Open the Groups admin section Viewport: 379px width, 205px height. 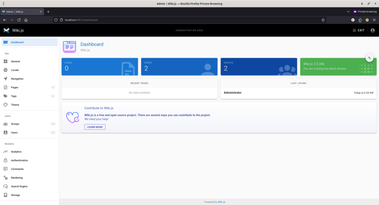tap(15, 124)
